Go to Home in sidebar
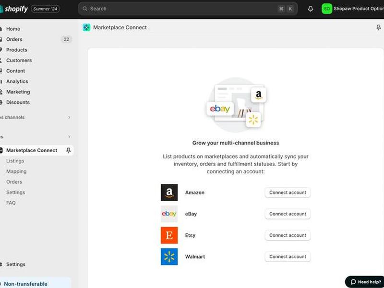The image size is (384, 288). click(13, 29)
